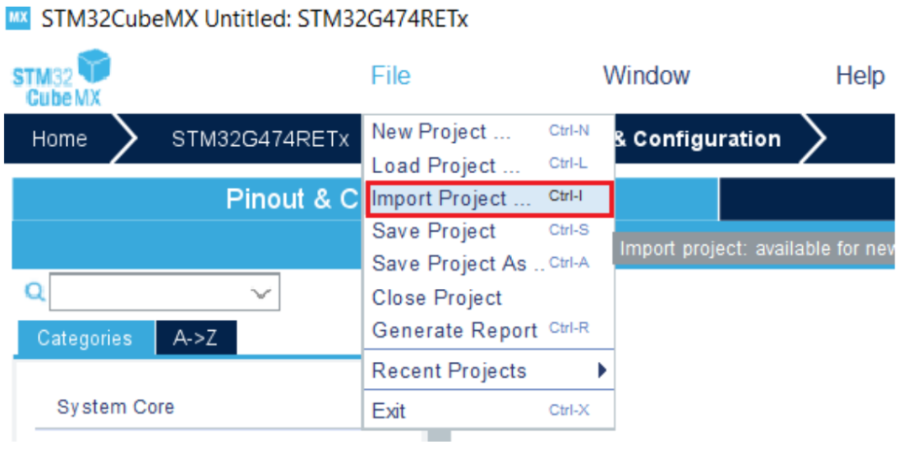Image resolution: width=908 pixels, height=467 pixels.
Task: Click Close Project in the File menu
Action: (x=436, y=297)
